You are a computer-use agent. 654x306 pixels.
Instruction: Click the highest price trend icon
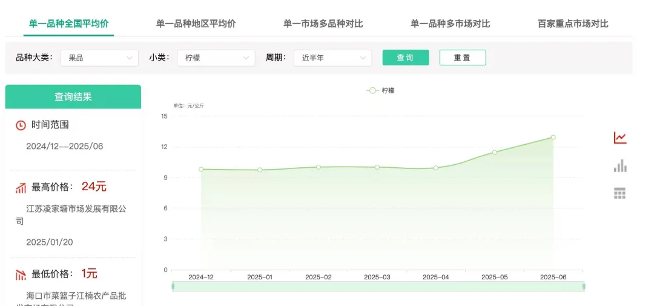pos(21,188)
